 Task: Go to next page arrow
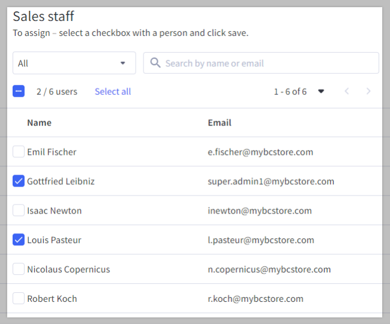[368, 91]
